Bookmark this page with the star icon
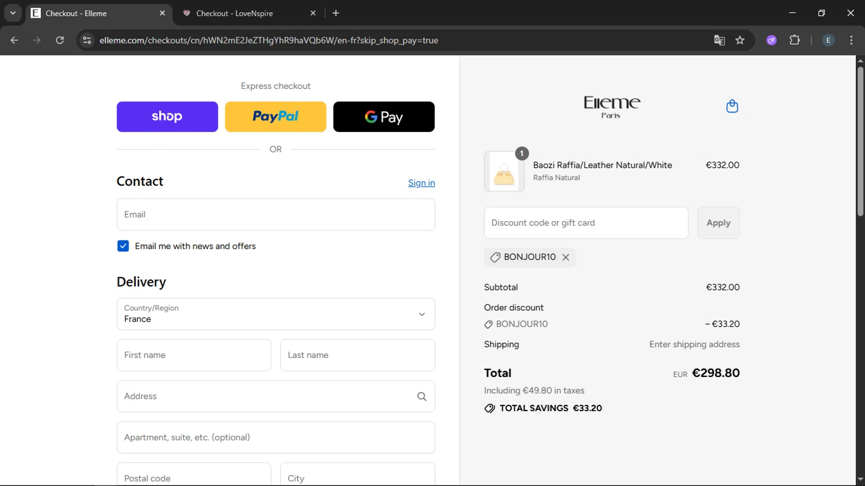 (740, 40)
